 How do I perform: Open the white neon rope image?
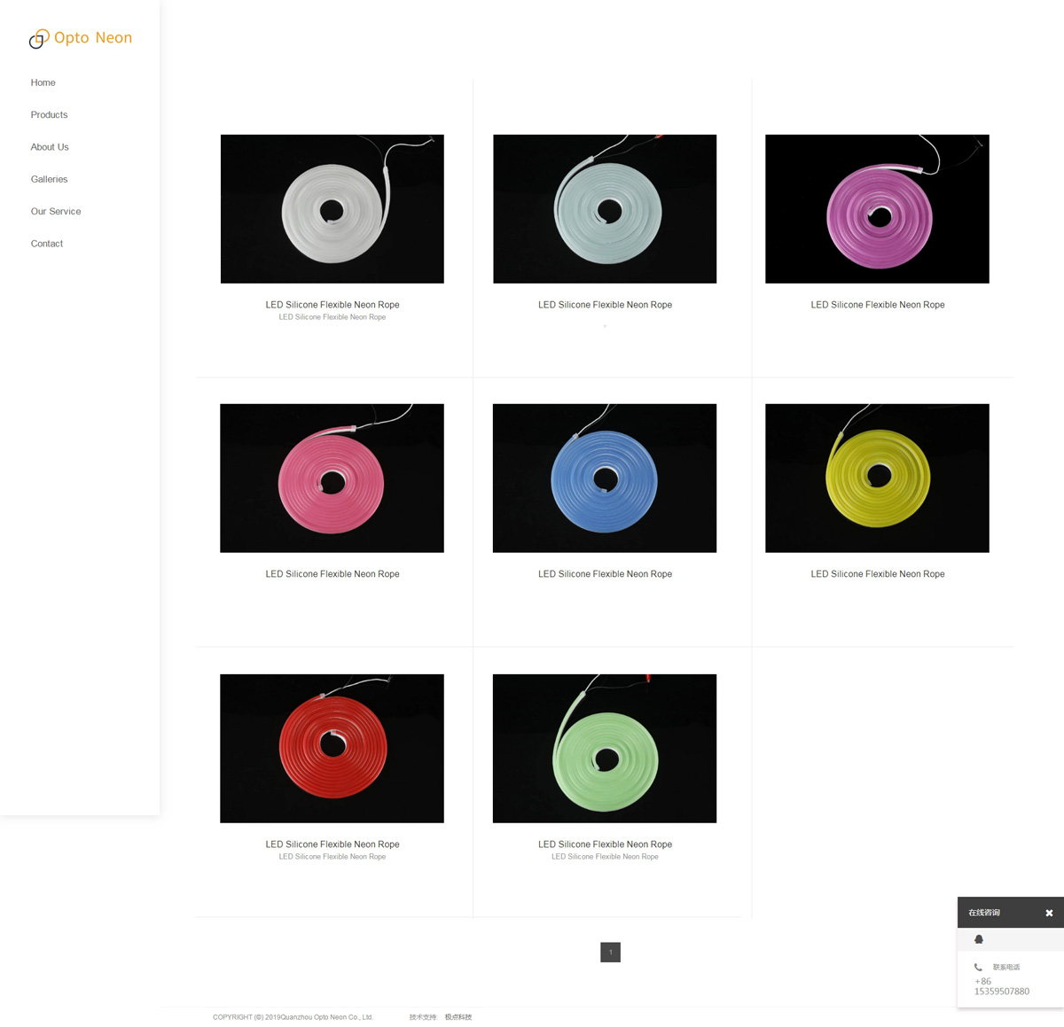(332, 209)
